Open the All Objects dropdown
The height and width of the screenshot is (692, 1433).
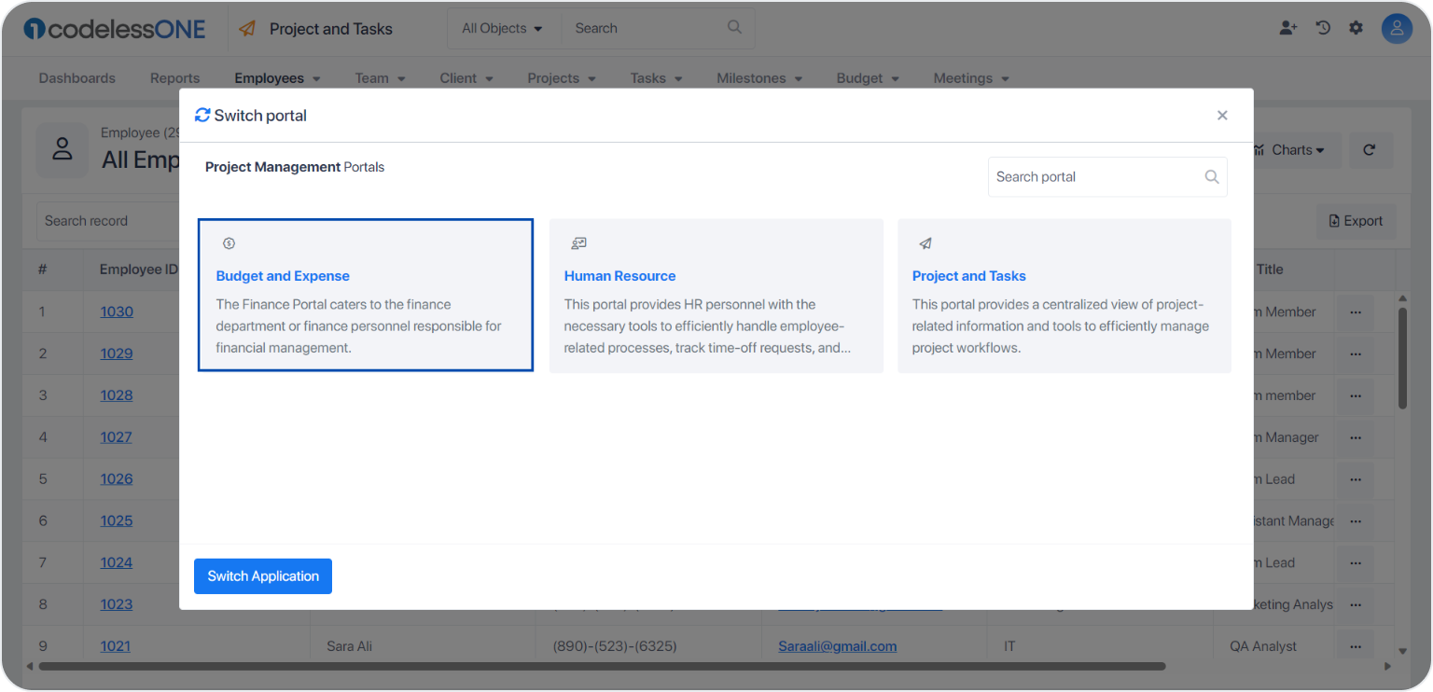(x=503, y=28)
